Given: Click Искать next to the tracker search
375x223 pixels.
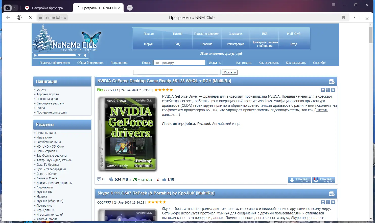Looking at the screenshot, I should (x=215, y=63).
